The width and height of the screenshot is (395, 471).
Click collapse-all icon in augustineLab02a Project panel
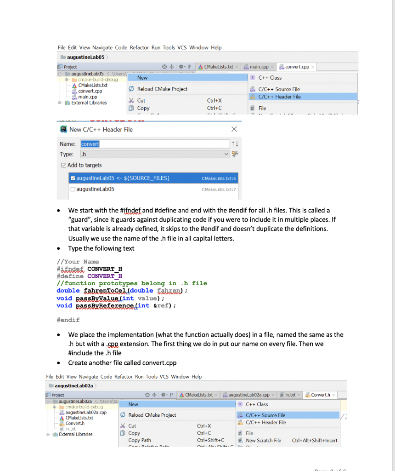point(154,395)
